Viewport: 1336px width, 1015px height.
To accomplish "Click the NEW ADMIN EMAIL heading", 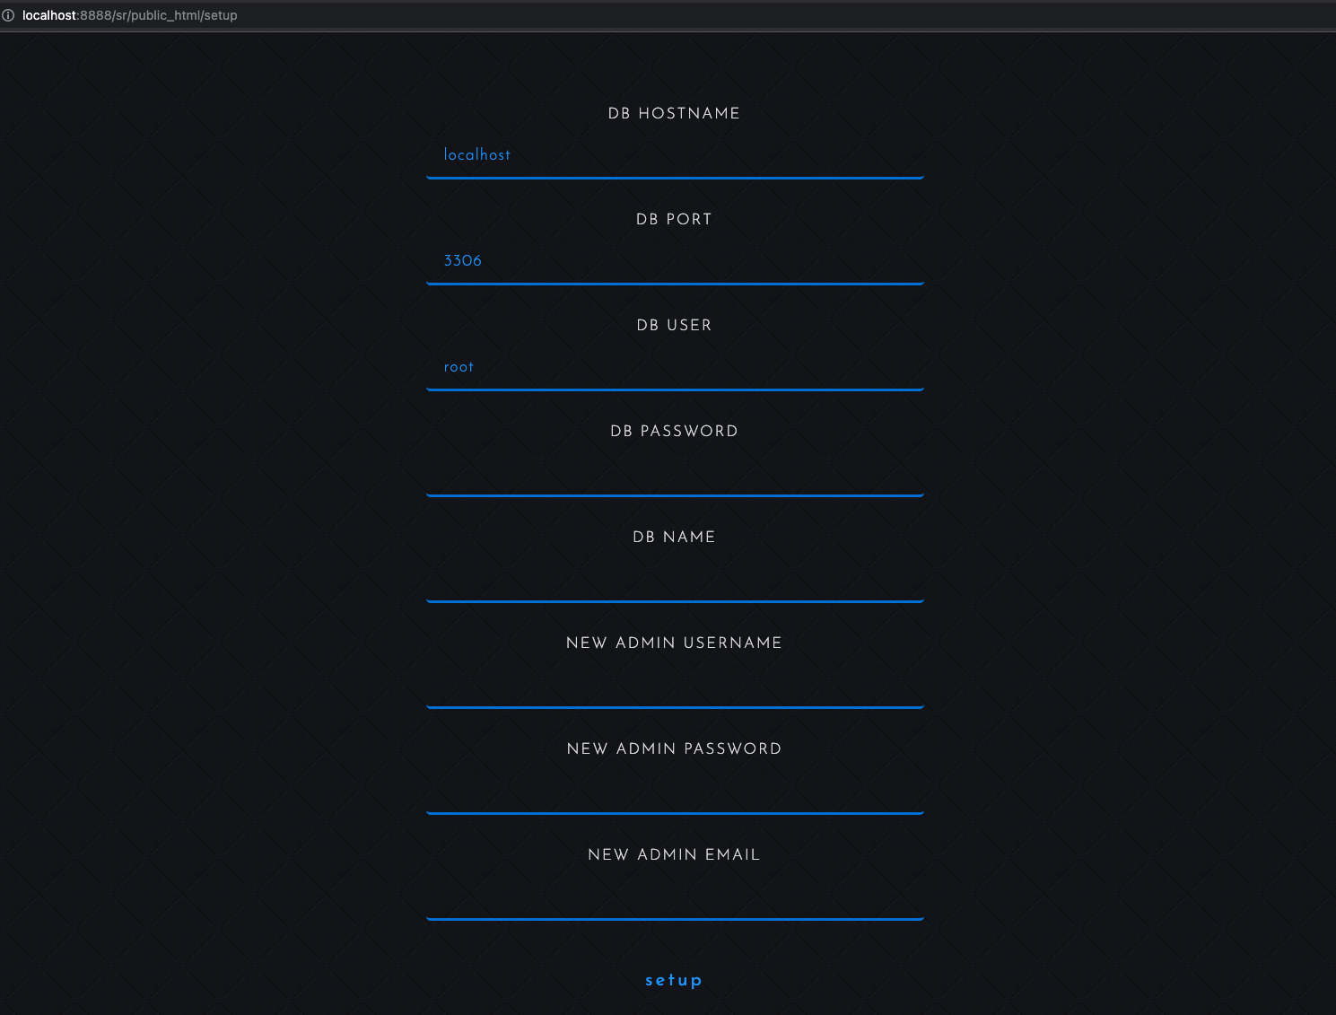I will [674, 854].
